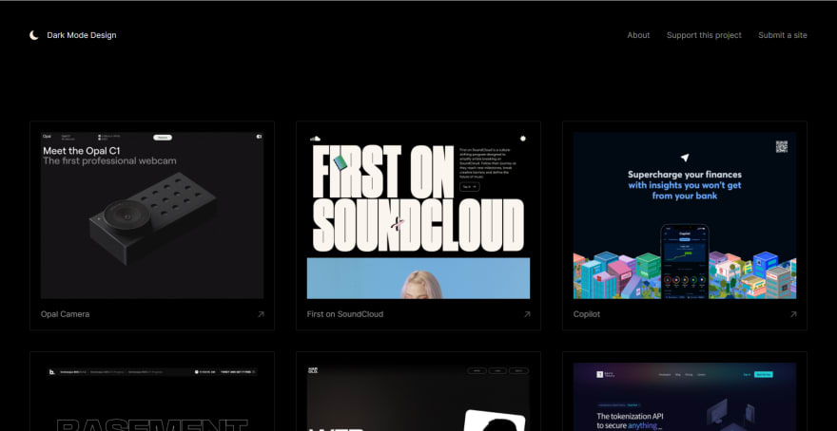
Task: Click the Opal logo in the preview
Action: [x=48, y=137]
